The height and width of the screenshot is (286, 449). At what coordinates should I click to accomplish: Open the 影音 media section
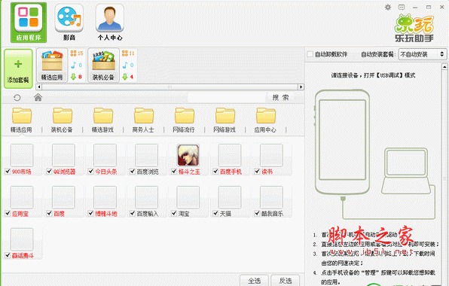(x=69, y=23)
